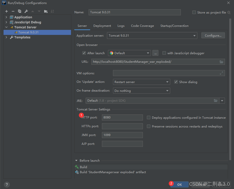Select the Build hammer icon task
This screenshot has width=234, height=189.
(x=77, y=167)
